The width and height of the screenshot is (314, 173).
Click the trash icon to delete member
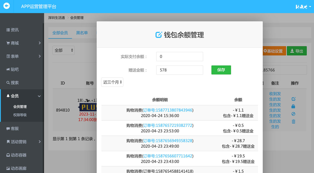click(293, 122)
